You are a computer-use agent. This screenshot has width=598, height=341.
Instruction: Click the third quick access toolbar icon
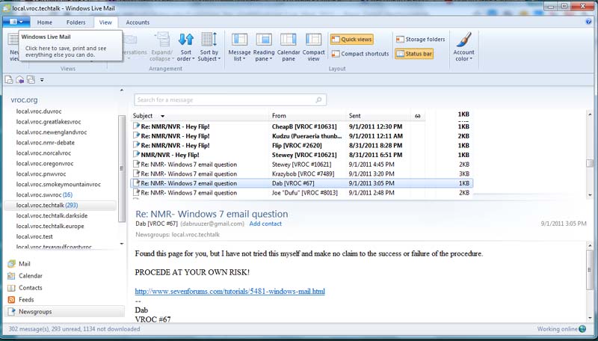pos(31,80)
